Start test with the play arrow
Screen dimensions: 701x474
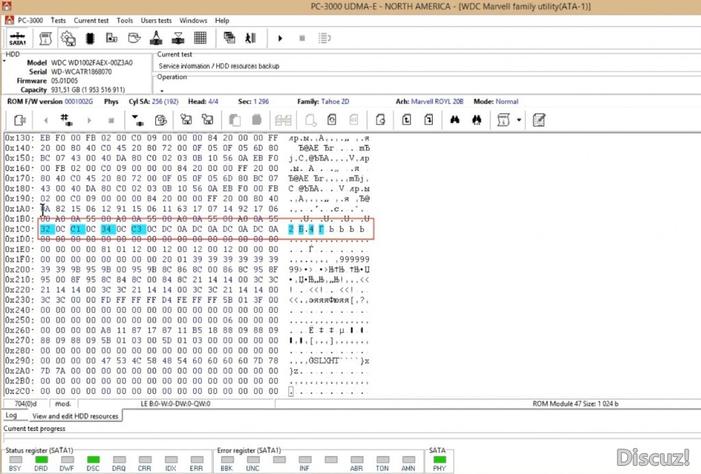pyautogui.click(x=280, y=38)
